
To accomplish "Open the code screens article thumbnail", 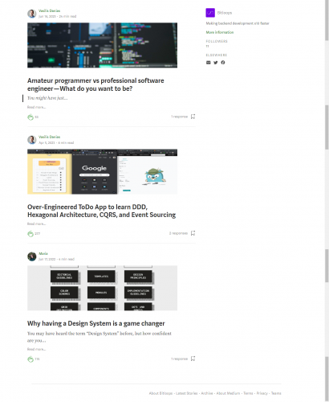I will [102, 45].
